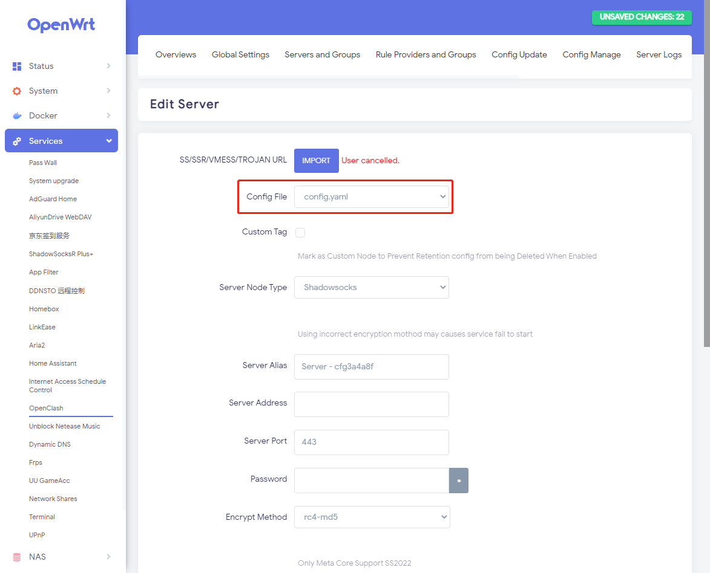
Task: Focus the Password input field
Action: coord(371,481)
